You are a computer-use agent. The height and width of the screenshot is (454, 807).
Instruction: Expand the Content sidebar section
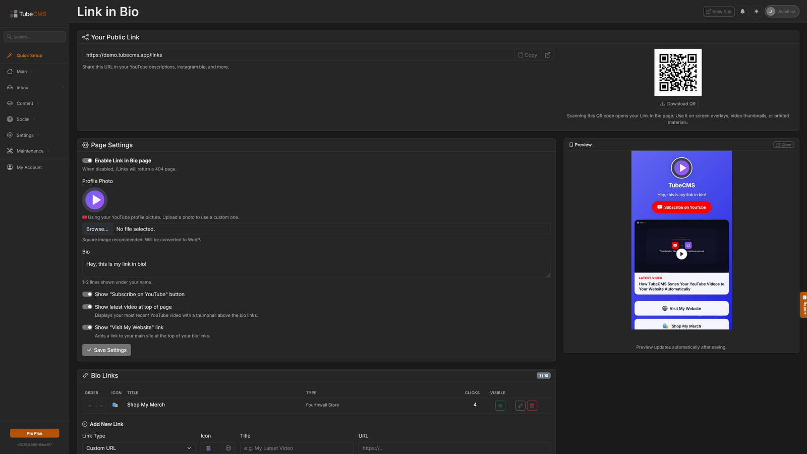[24, 103]
